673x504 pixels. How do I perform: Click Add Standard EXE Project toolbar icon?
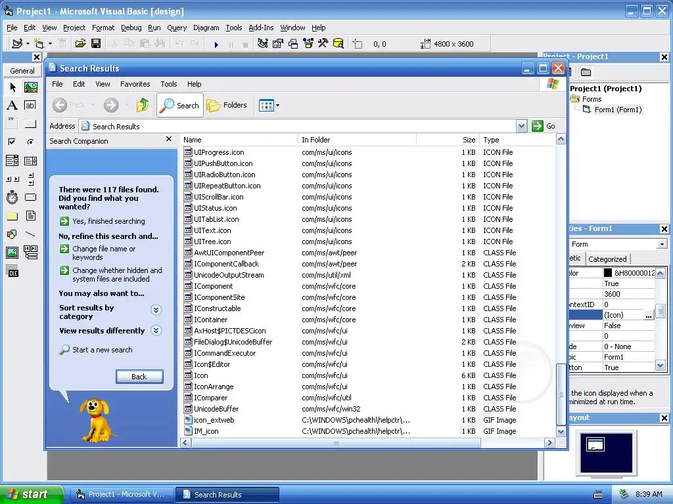pyautogui.click(x=17, y=43)
